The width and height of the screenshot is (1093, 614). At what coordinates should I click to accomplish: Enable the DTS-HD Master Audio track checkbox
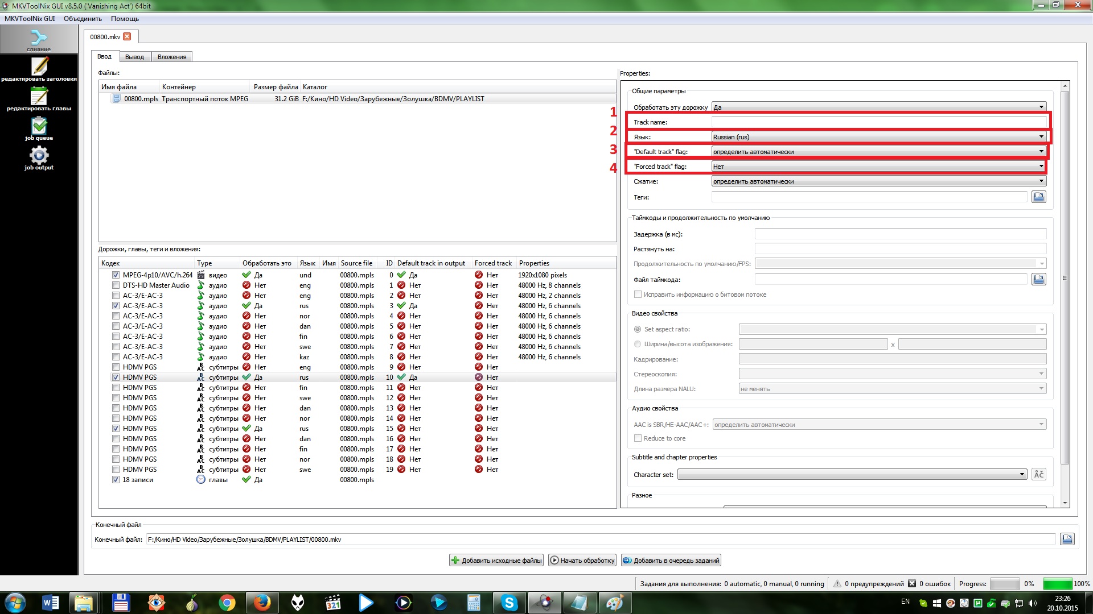(116, 285)
